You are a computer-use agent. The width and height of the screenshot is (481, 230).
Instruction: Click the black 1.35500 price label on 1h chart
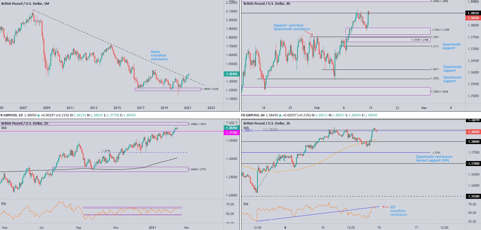(x=473, y=196)
